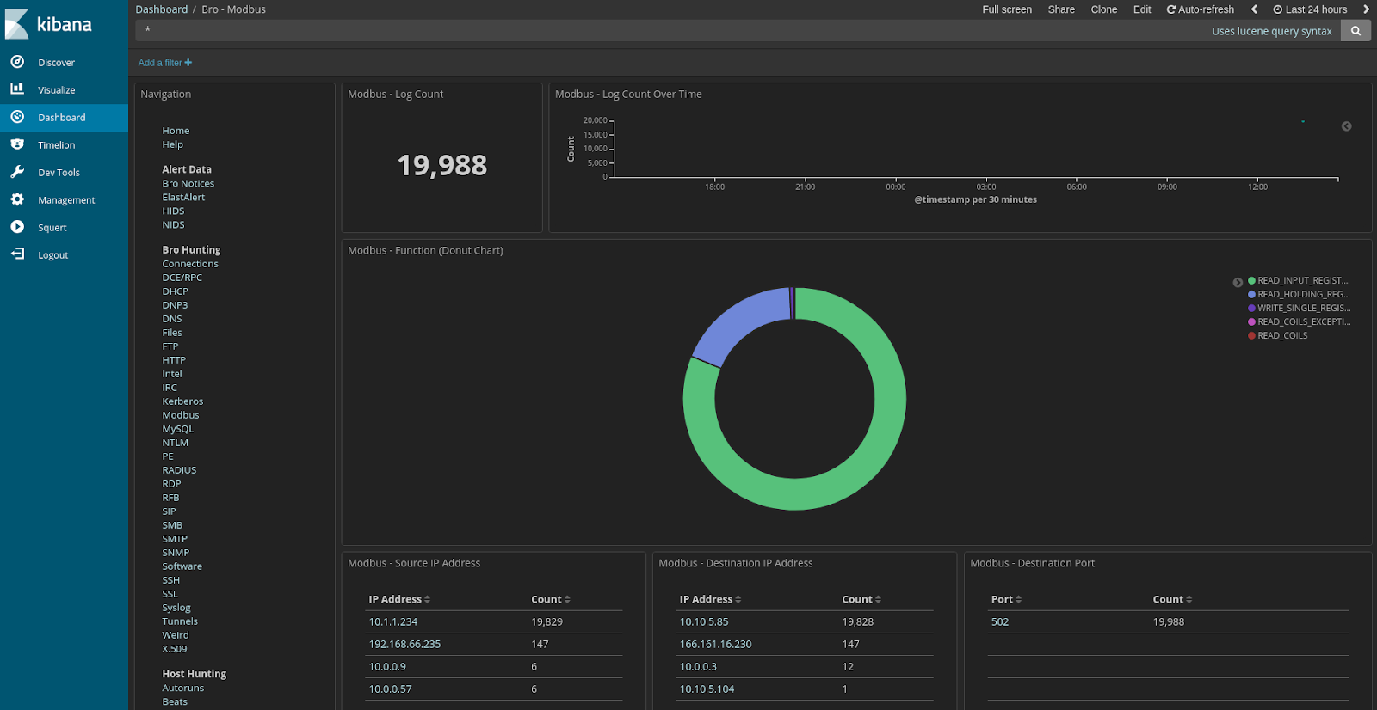Open Modbus navigation link
The image size is (1377, 710).
[180, 415]
